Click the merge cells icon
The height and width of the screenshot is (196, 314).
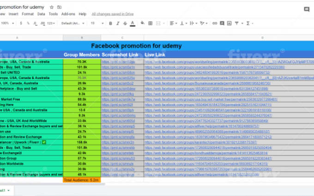(158, 24)
